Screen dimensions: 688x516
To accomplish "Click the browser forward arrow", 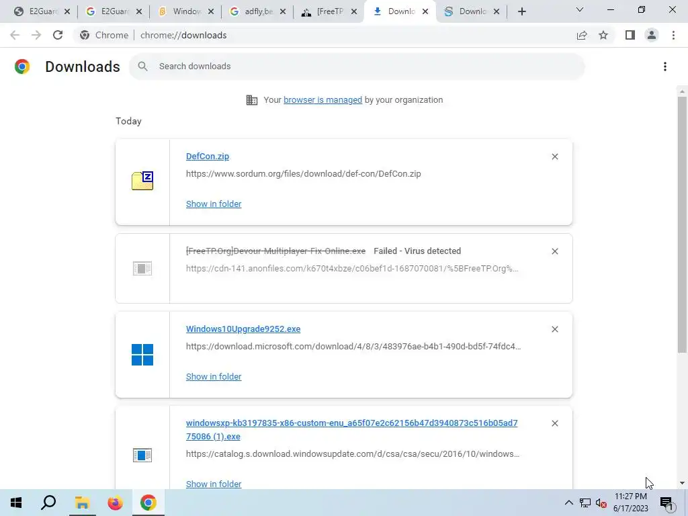I will tap(36, 35).
